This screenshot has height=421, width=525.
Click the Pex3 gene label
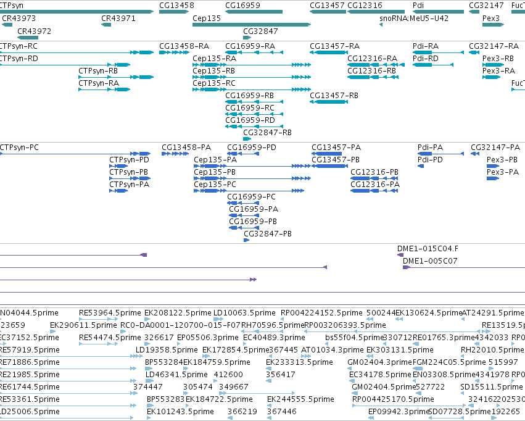tap(491, 18)
